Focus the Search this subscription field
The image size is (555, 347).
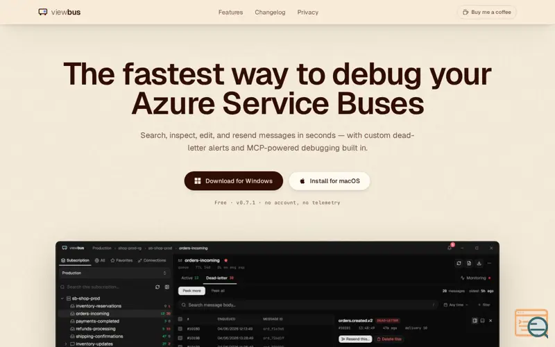click(x=106, y=287)
